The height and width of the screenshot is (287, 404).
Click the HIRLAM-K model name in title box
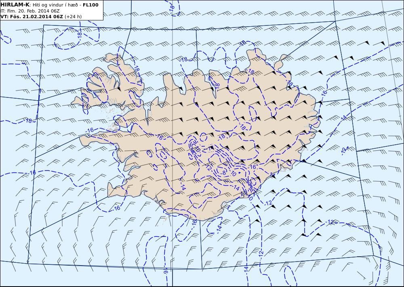15,5
